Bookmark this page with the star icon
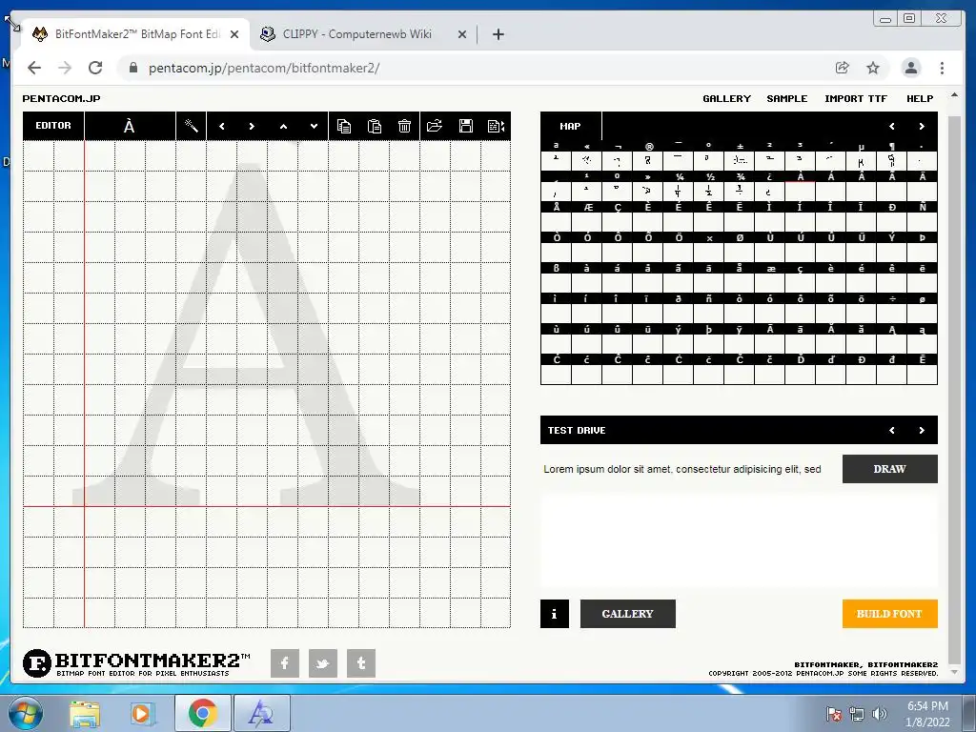The width and height of the screenshot is (976, 732). (x=873, y=68)
